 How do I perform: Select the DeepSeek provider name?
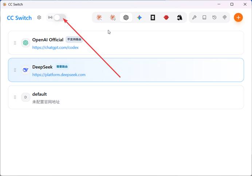43,67
